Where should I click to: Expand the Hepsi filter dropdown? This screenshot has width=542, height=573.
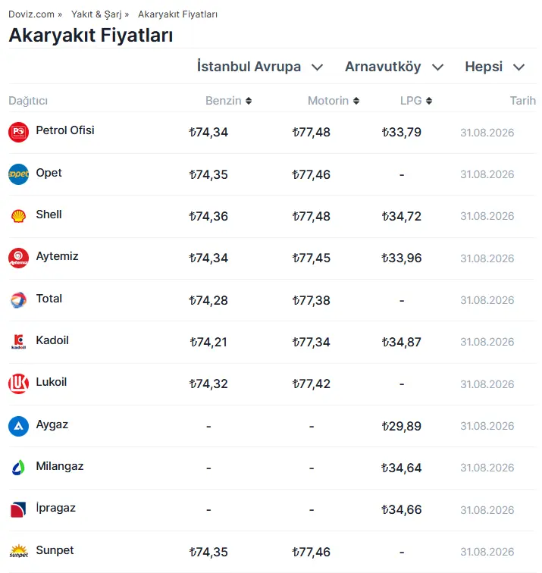pyautogui.click(x=495, y=67)
